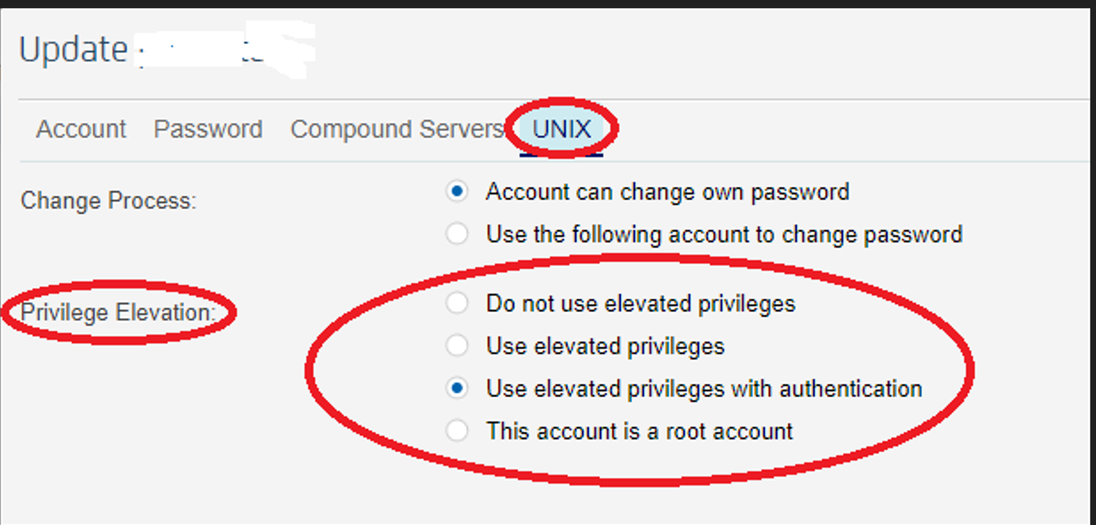
Task: Click the 'This account is a root account' text
Action: pos(639,431)
